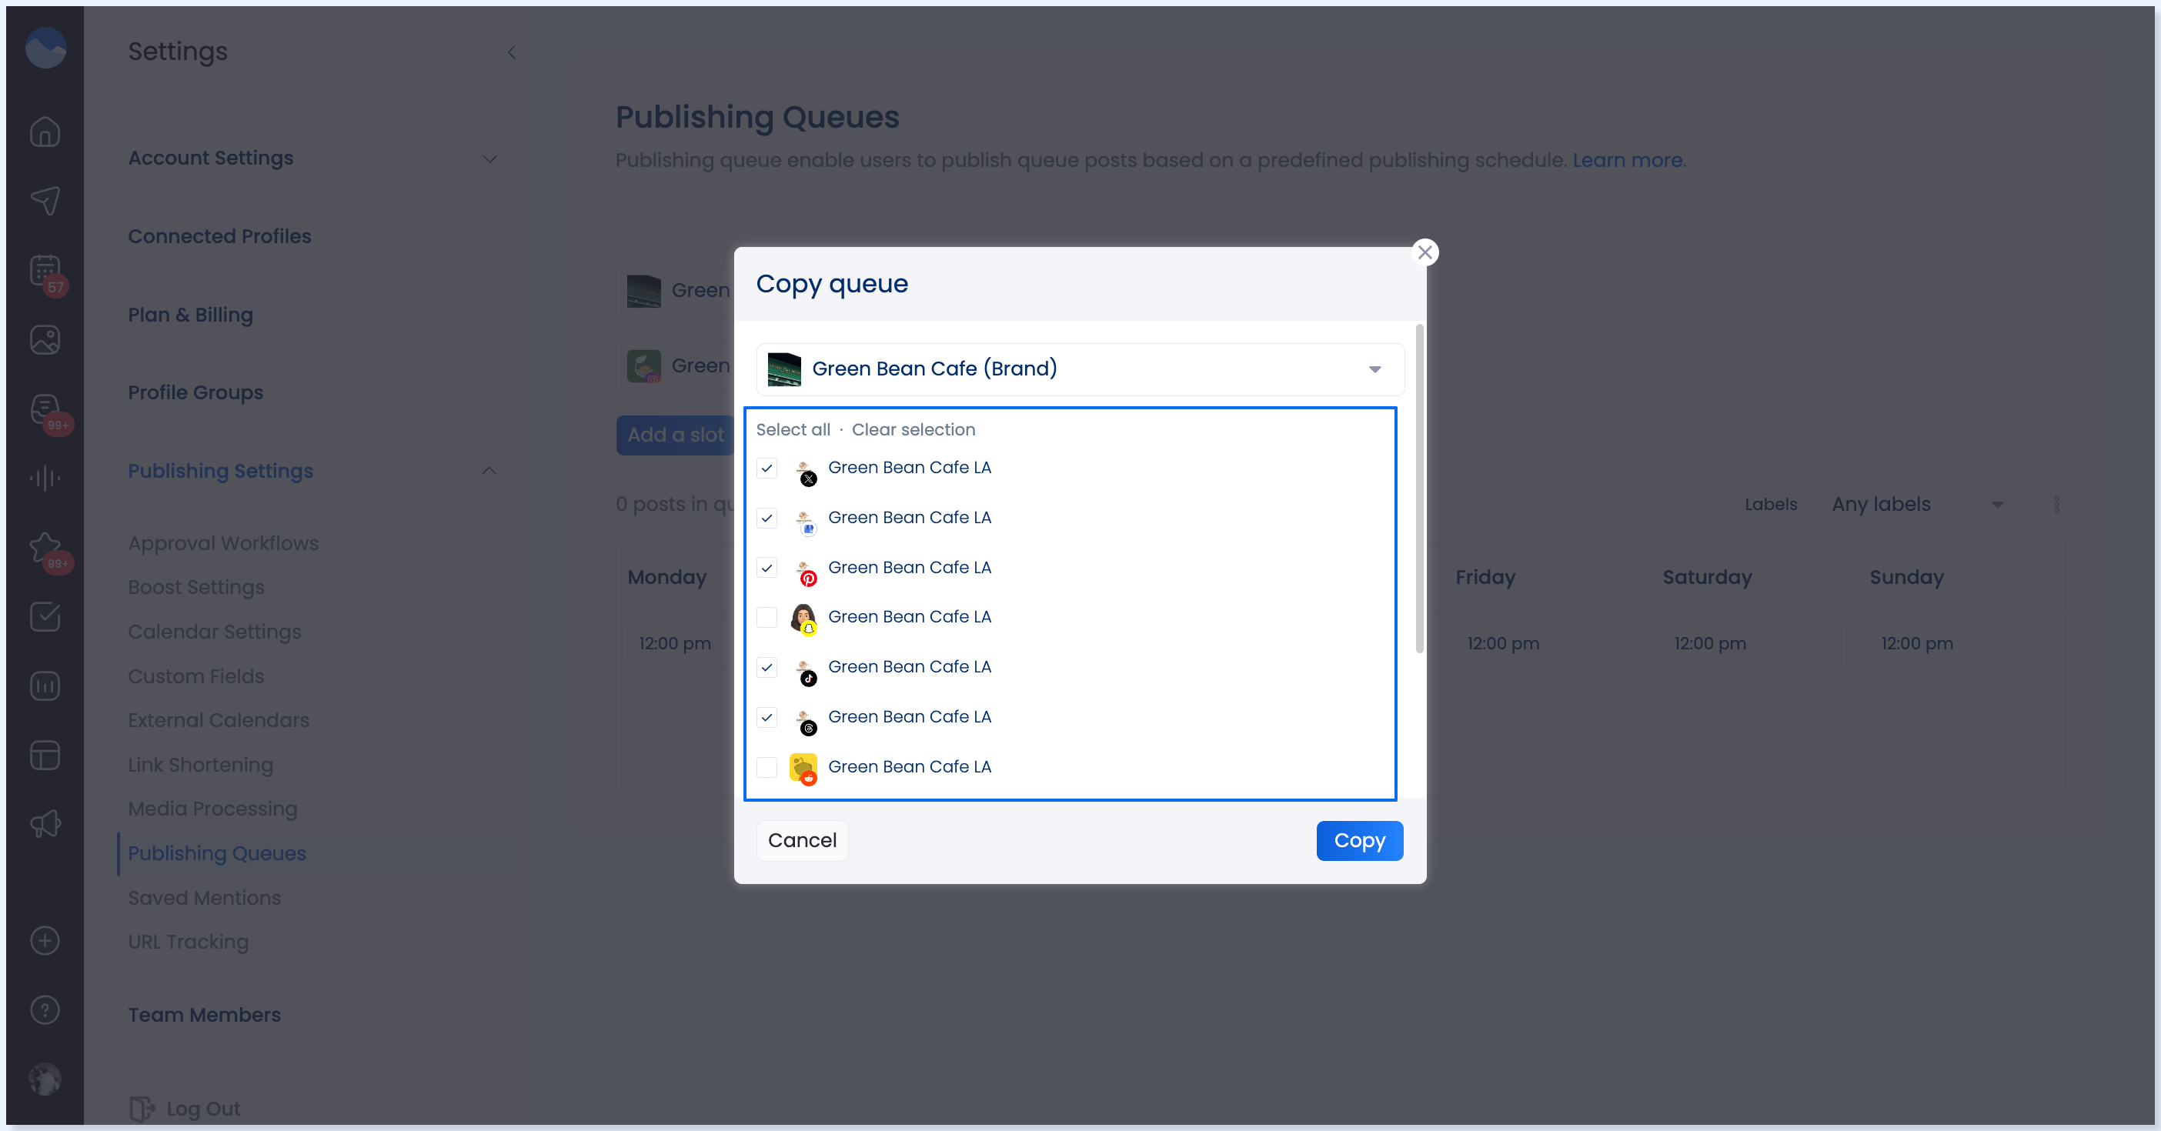Image resolution: width=2161 pixels, height=1131 pixels.
Task: Uncheck the Threads Green Bean Cafe LA checkbox
Action: (x=767, y=717)
